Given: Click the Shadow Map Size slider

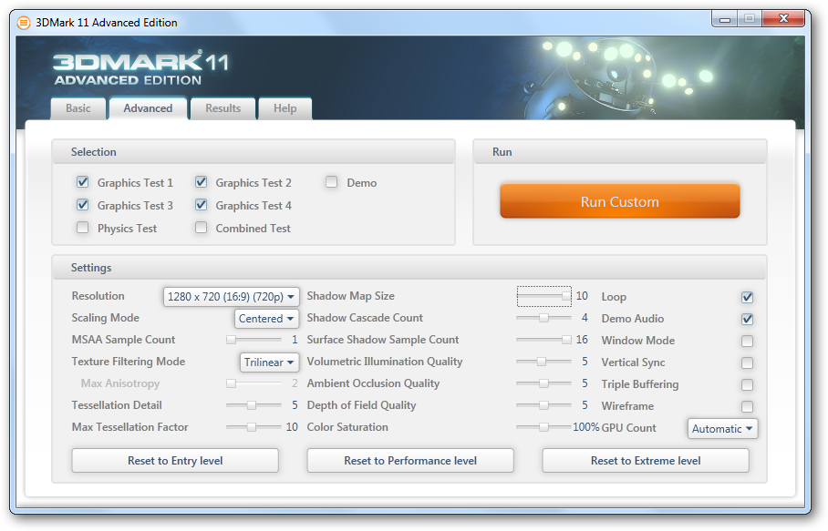Looking at the screenshot, I should tap(543, 296).
